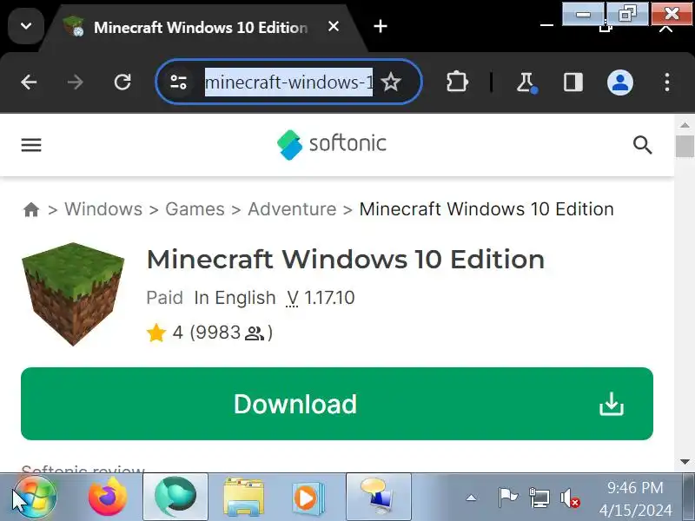Screen dimensions: 695x521
Task: Open Windows breadcrumb link
Action: click(x=103, y=209)
